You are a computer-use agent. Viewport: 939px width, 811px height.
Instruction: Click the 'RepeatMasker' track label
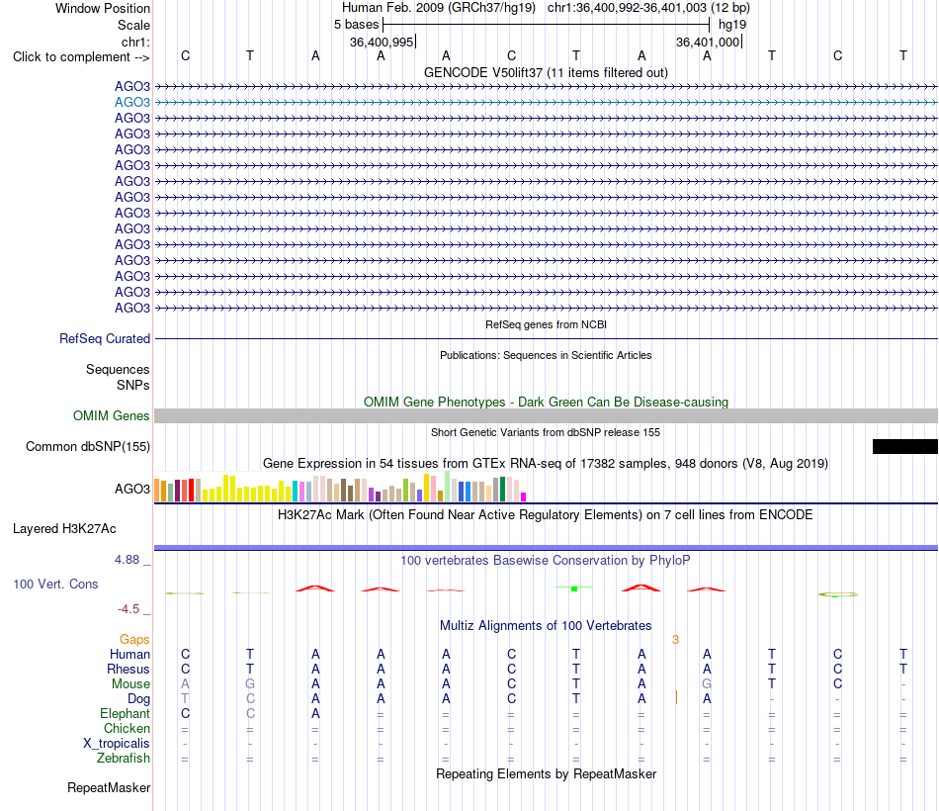point(109,787)
